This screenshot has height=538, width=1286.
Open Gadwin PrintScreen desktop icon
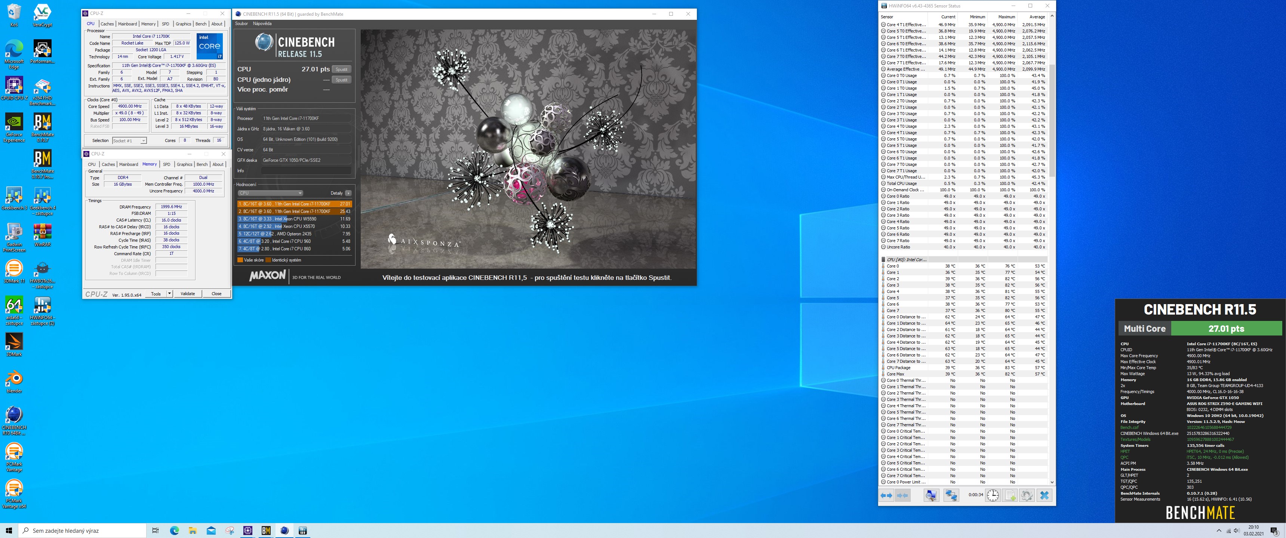(x=14, y=238)
